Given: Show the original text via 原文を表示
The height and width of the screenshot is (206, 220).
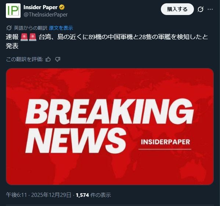Looking at the screenshot, I should 61,28.
